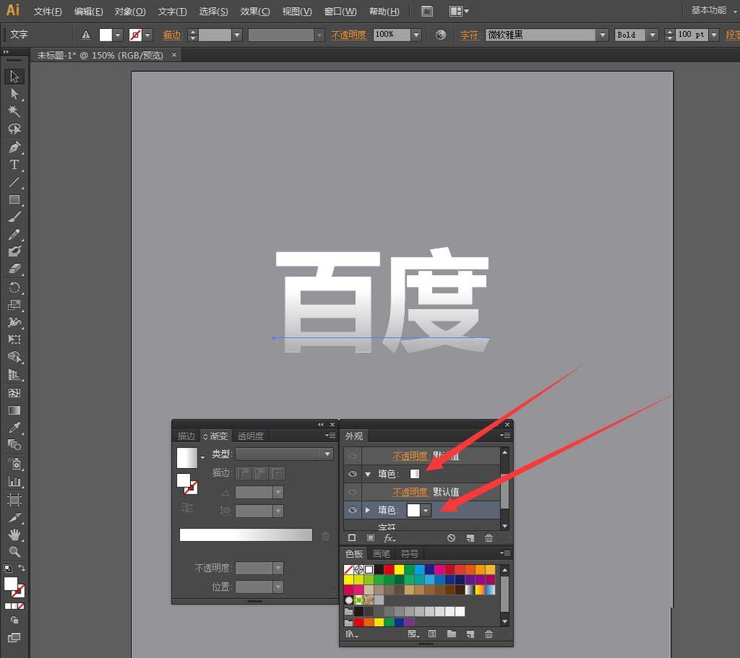Switch to the 符号 panel tab
This screenshot has height=658, width=740.
click(x=409, y=553)
